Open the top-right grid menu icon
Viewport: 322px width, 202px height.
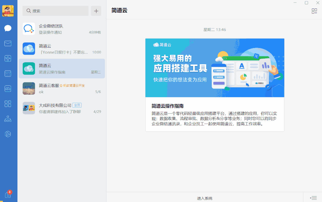[x=314, y=11]
